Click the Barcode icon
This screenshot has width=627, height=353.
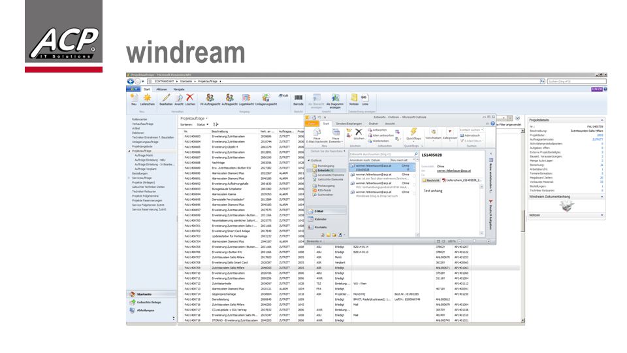tap(298, 97)
